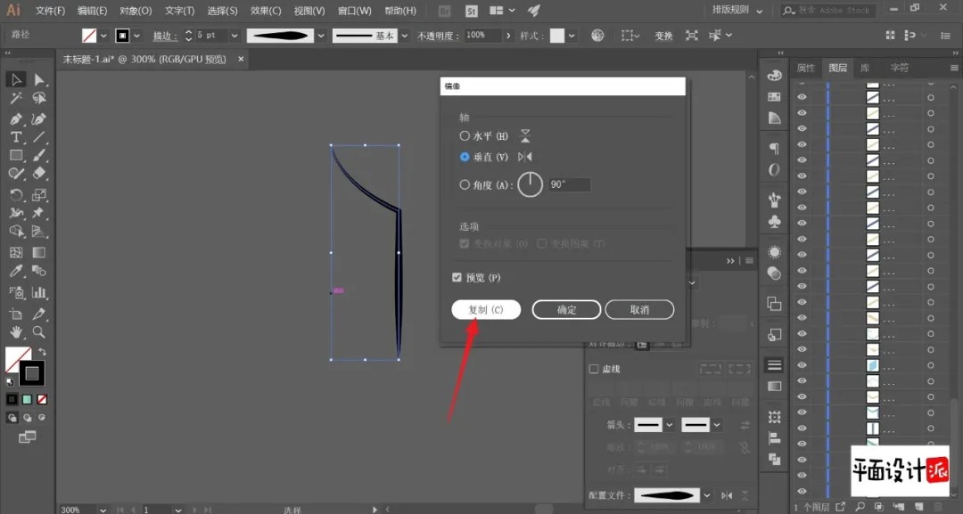Open the 窗口(W) menu
Screen dimensions: 963x514
[355, 11]
